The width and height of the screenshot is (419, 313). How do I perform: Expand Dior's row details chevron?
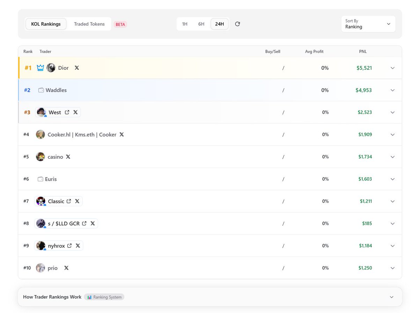coord(393,68)
